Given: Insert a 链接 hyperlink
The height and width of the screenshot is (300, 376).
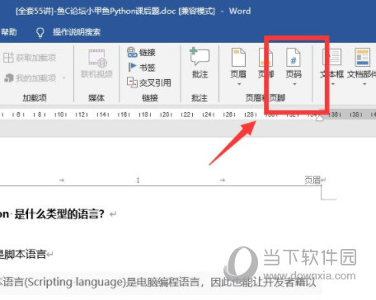Looking at the screenshot, I should tap(141, 52).
